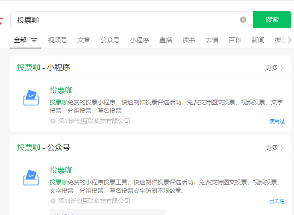Open the 投票咖 official account icon
Viewport: 294px width, 215px height.
click(x=31, y=178)
